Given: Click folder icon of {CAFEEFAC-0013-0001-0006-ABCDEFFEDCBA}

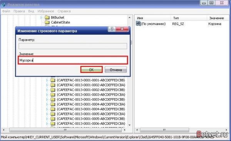Looking at the screenshot, I should [53, 123].
